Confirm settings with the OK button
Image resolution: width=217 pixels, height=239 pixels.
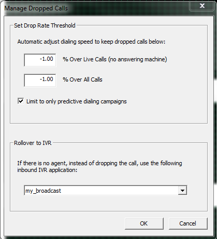click(144, 223)
